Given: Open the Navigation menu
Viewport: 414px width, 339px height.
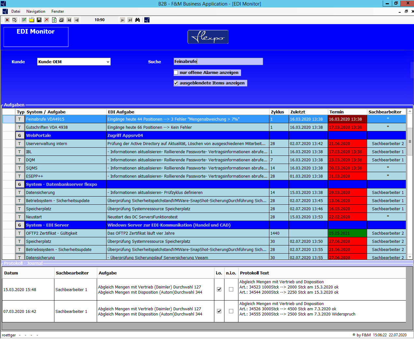Looking at the screenshot, I should (x=36, y=11).
